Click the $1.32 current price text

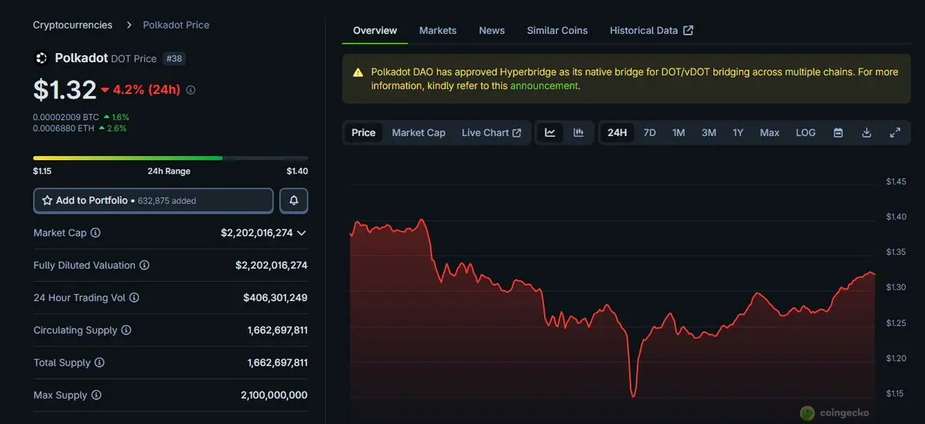click(65, 90)
